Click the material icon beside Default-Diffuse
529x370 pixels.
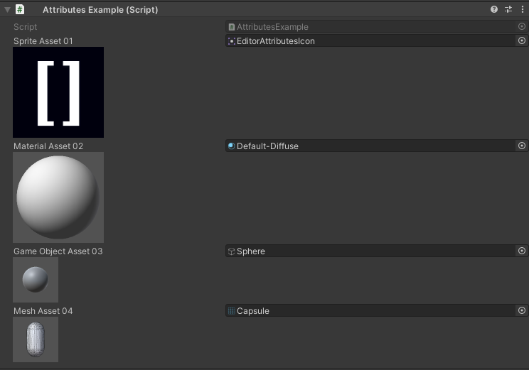[232, 146]
